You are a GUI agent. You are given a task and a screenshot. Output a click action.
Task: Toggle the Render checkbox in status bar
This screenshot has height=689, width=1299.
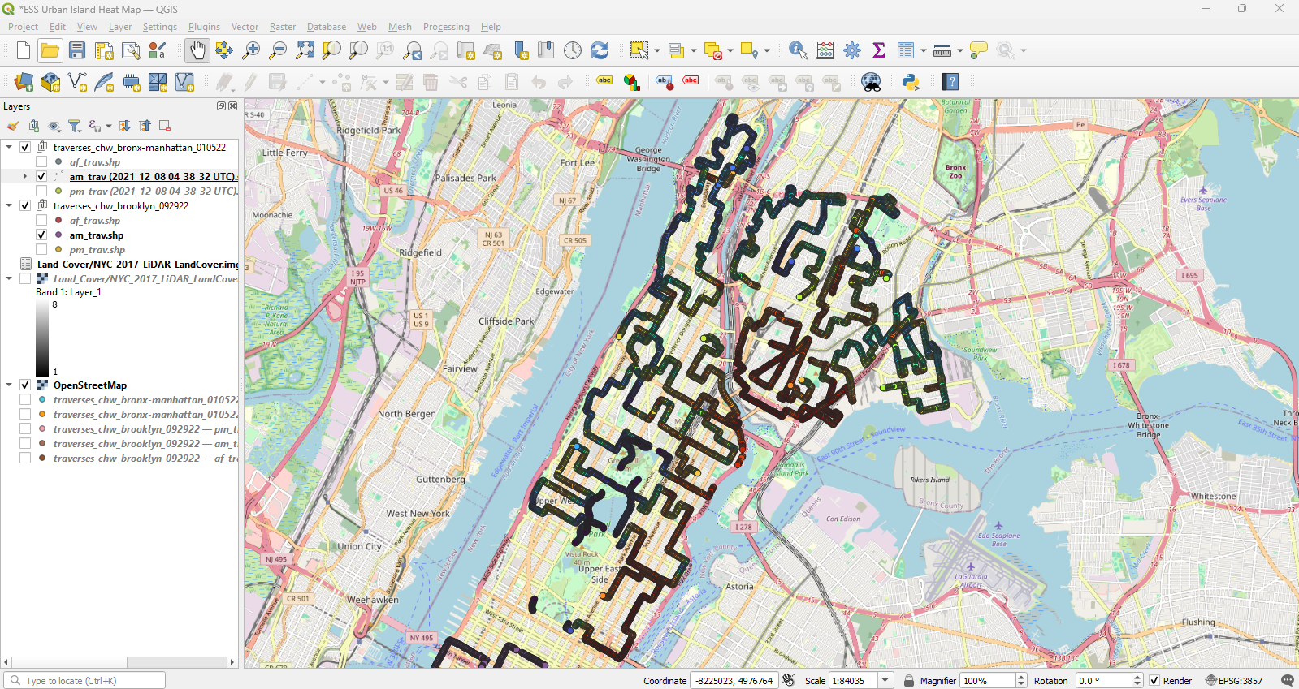click(1154, 681)
